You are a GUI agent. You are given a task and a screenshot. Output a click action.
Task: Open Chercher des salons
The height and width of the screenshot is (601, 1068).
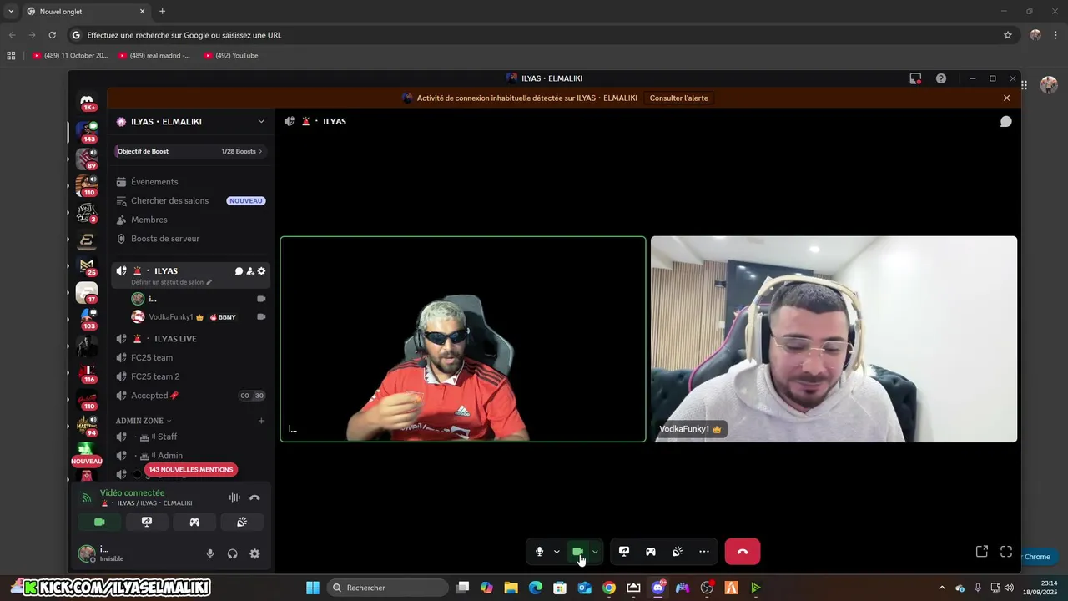[x=191, y=200]
